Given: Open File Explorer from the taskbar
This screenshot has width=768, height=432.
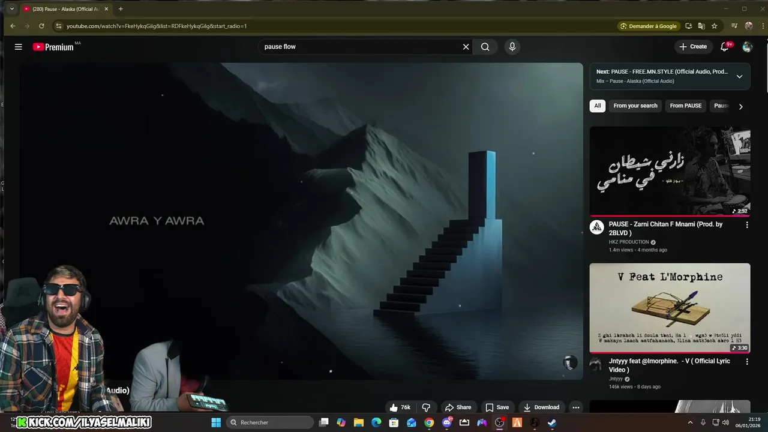Looking at the screenshot, I should [358, 422].
